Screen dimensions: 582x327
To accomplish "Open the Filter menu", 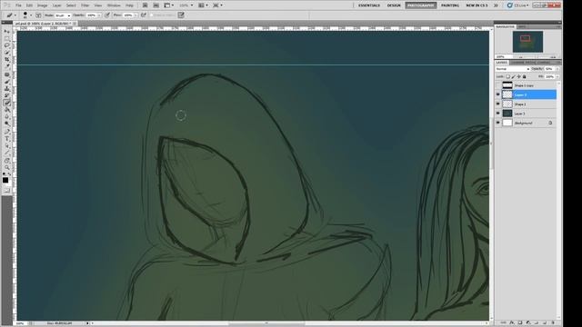I will [x=85, y=5].
